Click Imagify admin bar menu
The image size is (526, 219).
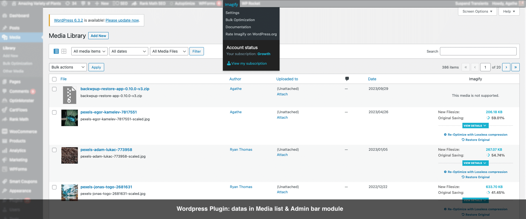(x=231, y=4)
